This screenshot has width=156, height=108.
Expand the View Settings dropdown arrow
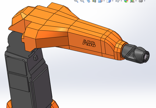point(144,1)
